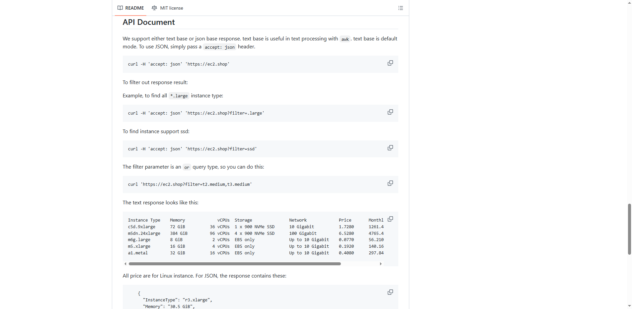Click the right arrow of table scrollbar
Viewport: 632px width, 309px height.
(381, 264)
